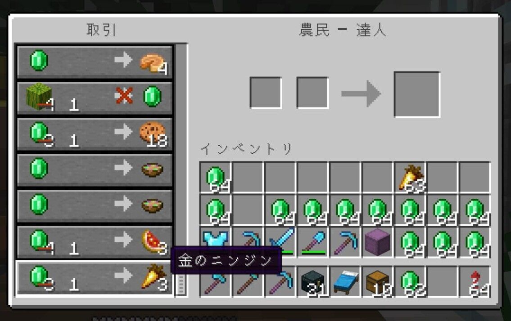Click the second trade input slot

(312, 93)
